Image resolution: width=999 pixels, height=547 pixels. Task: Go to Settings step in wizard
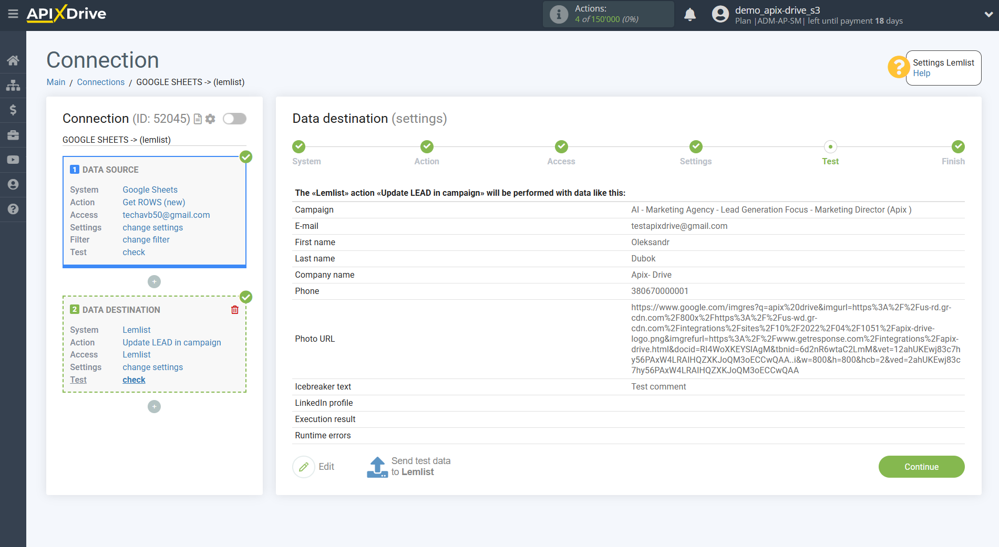[x=696, y=146]
